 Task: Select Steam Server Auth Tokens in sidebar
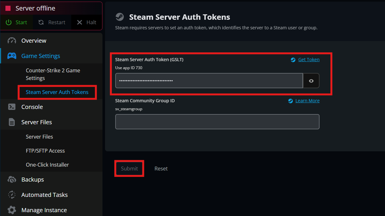coord(57,92)
